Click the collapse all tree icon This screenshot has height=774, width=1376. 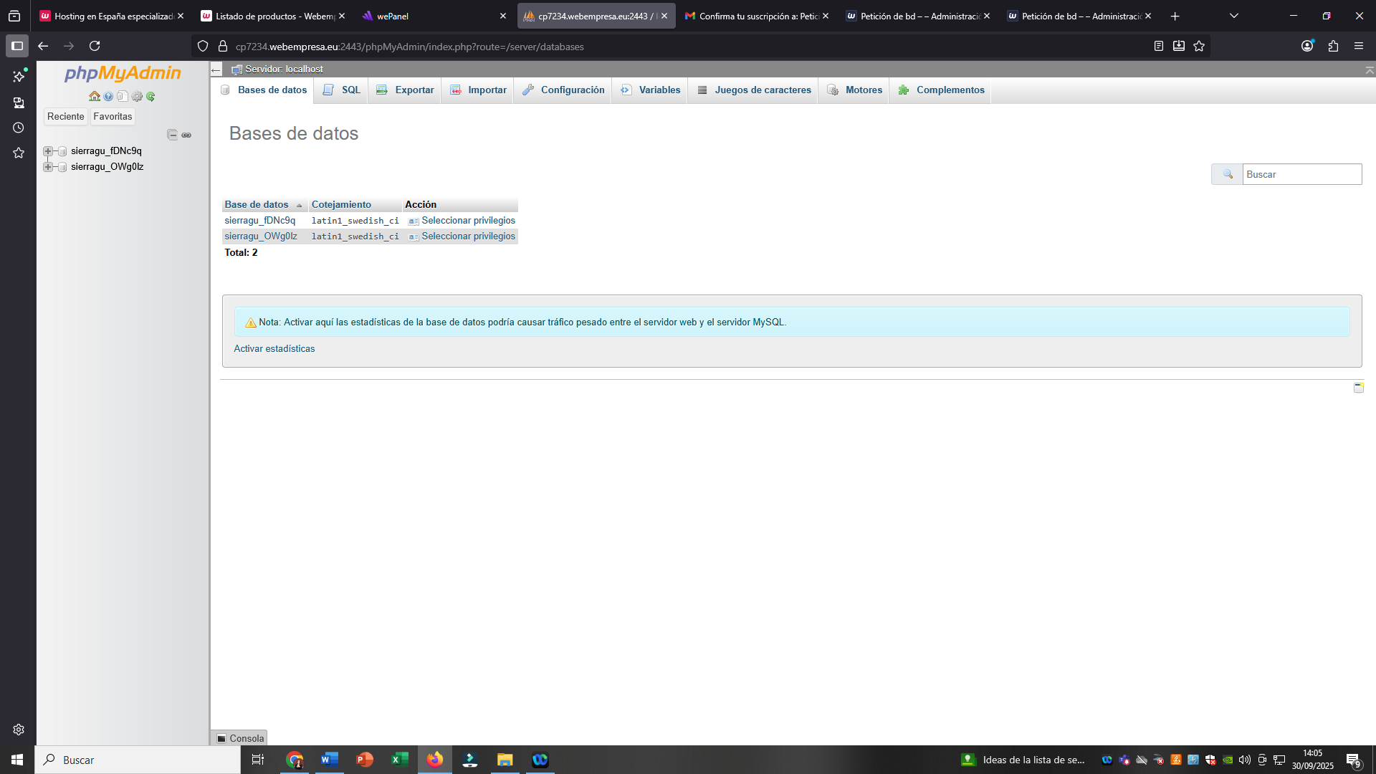[172, 135]
